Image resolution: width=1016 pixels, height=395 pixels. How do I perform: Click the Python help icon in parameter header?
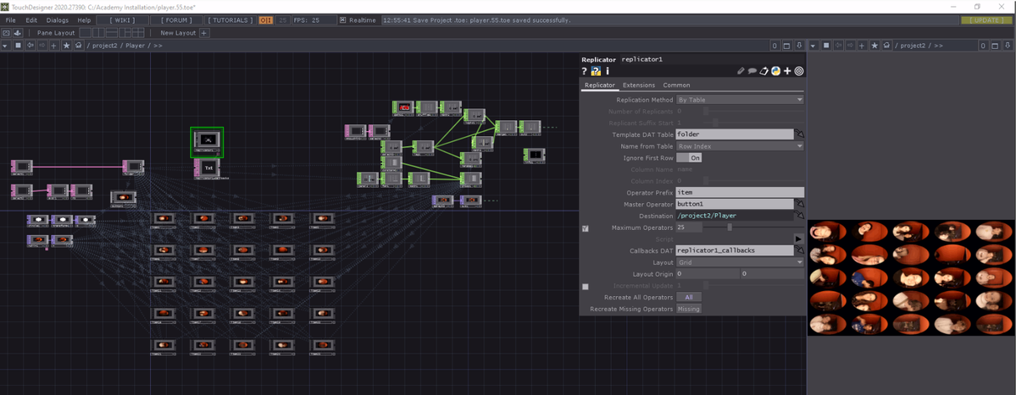tap(596, 72)
